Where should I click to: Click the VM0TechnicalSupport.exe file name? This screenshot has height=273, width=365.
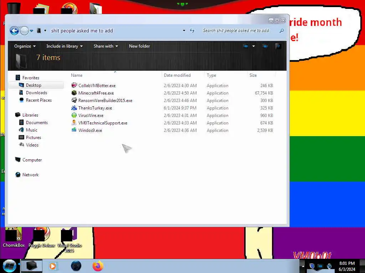[x=103, y=123]
